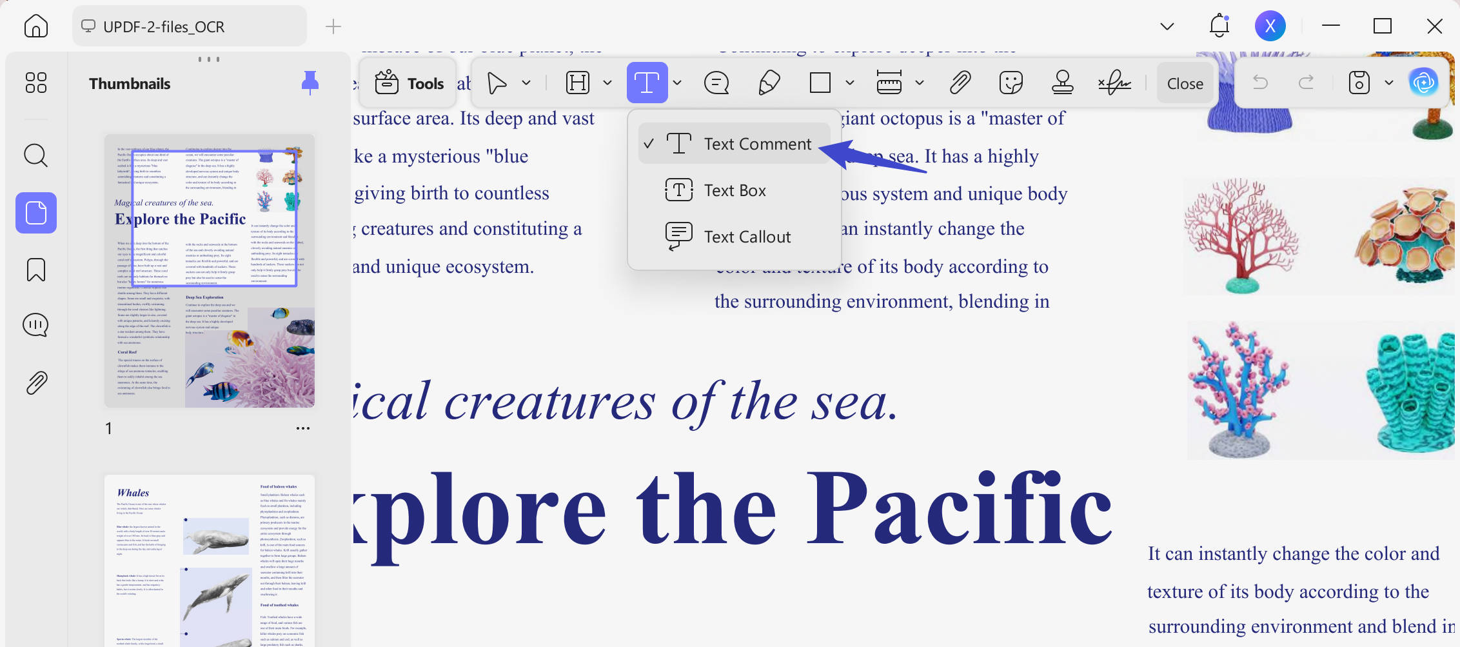Open the Bookmarks panel
1460x647 pixels.
point(36,270)
